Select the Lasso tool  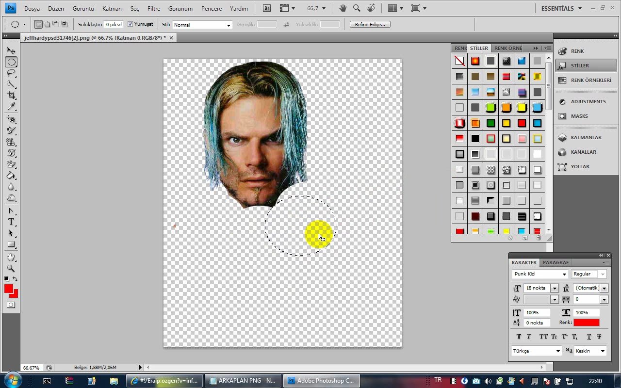point(11,73)
